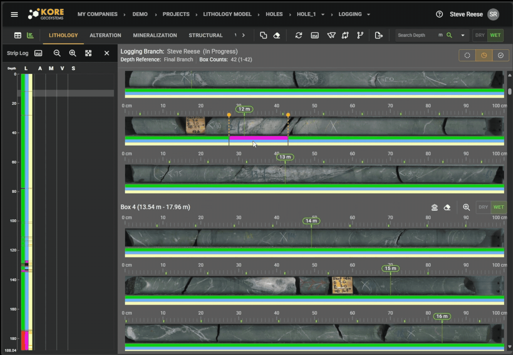513x355 pixels.
Task: Click the L column header in strip log
Action: (x=26, y=68)
